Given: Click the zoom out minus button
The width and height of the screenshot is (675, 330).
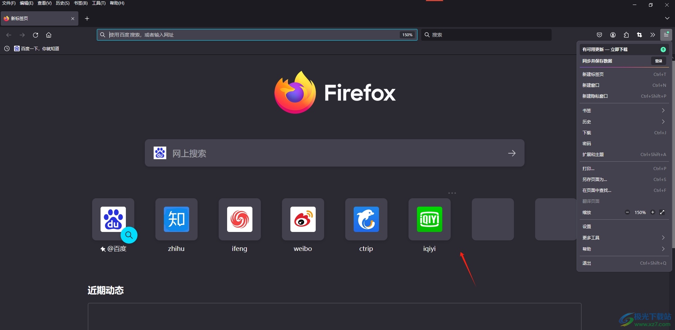Looking at the screenshot, I should click(x=627, y=212).
